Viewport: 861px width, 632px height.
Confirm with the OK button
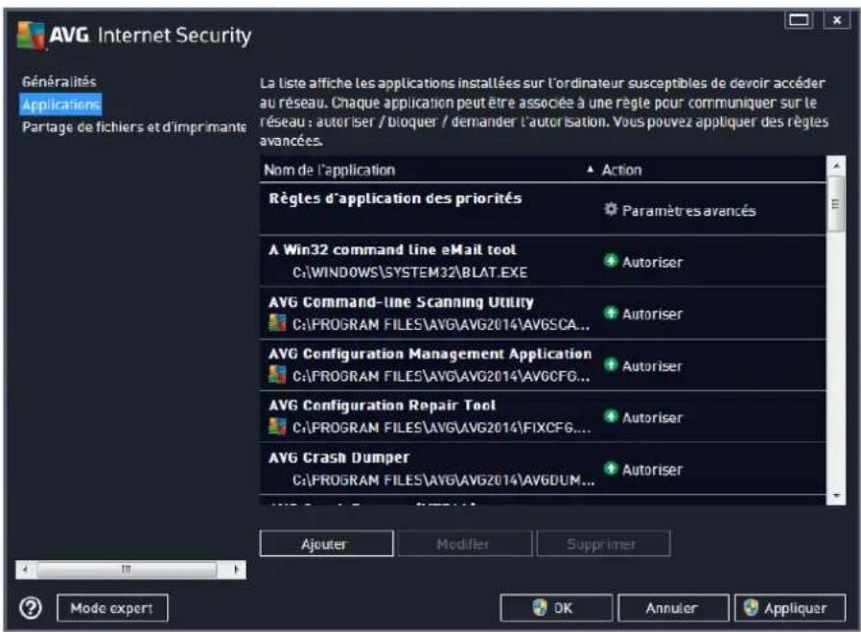click(556, 608)
